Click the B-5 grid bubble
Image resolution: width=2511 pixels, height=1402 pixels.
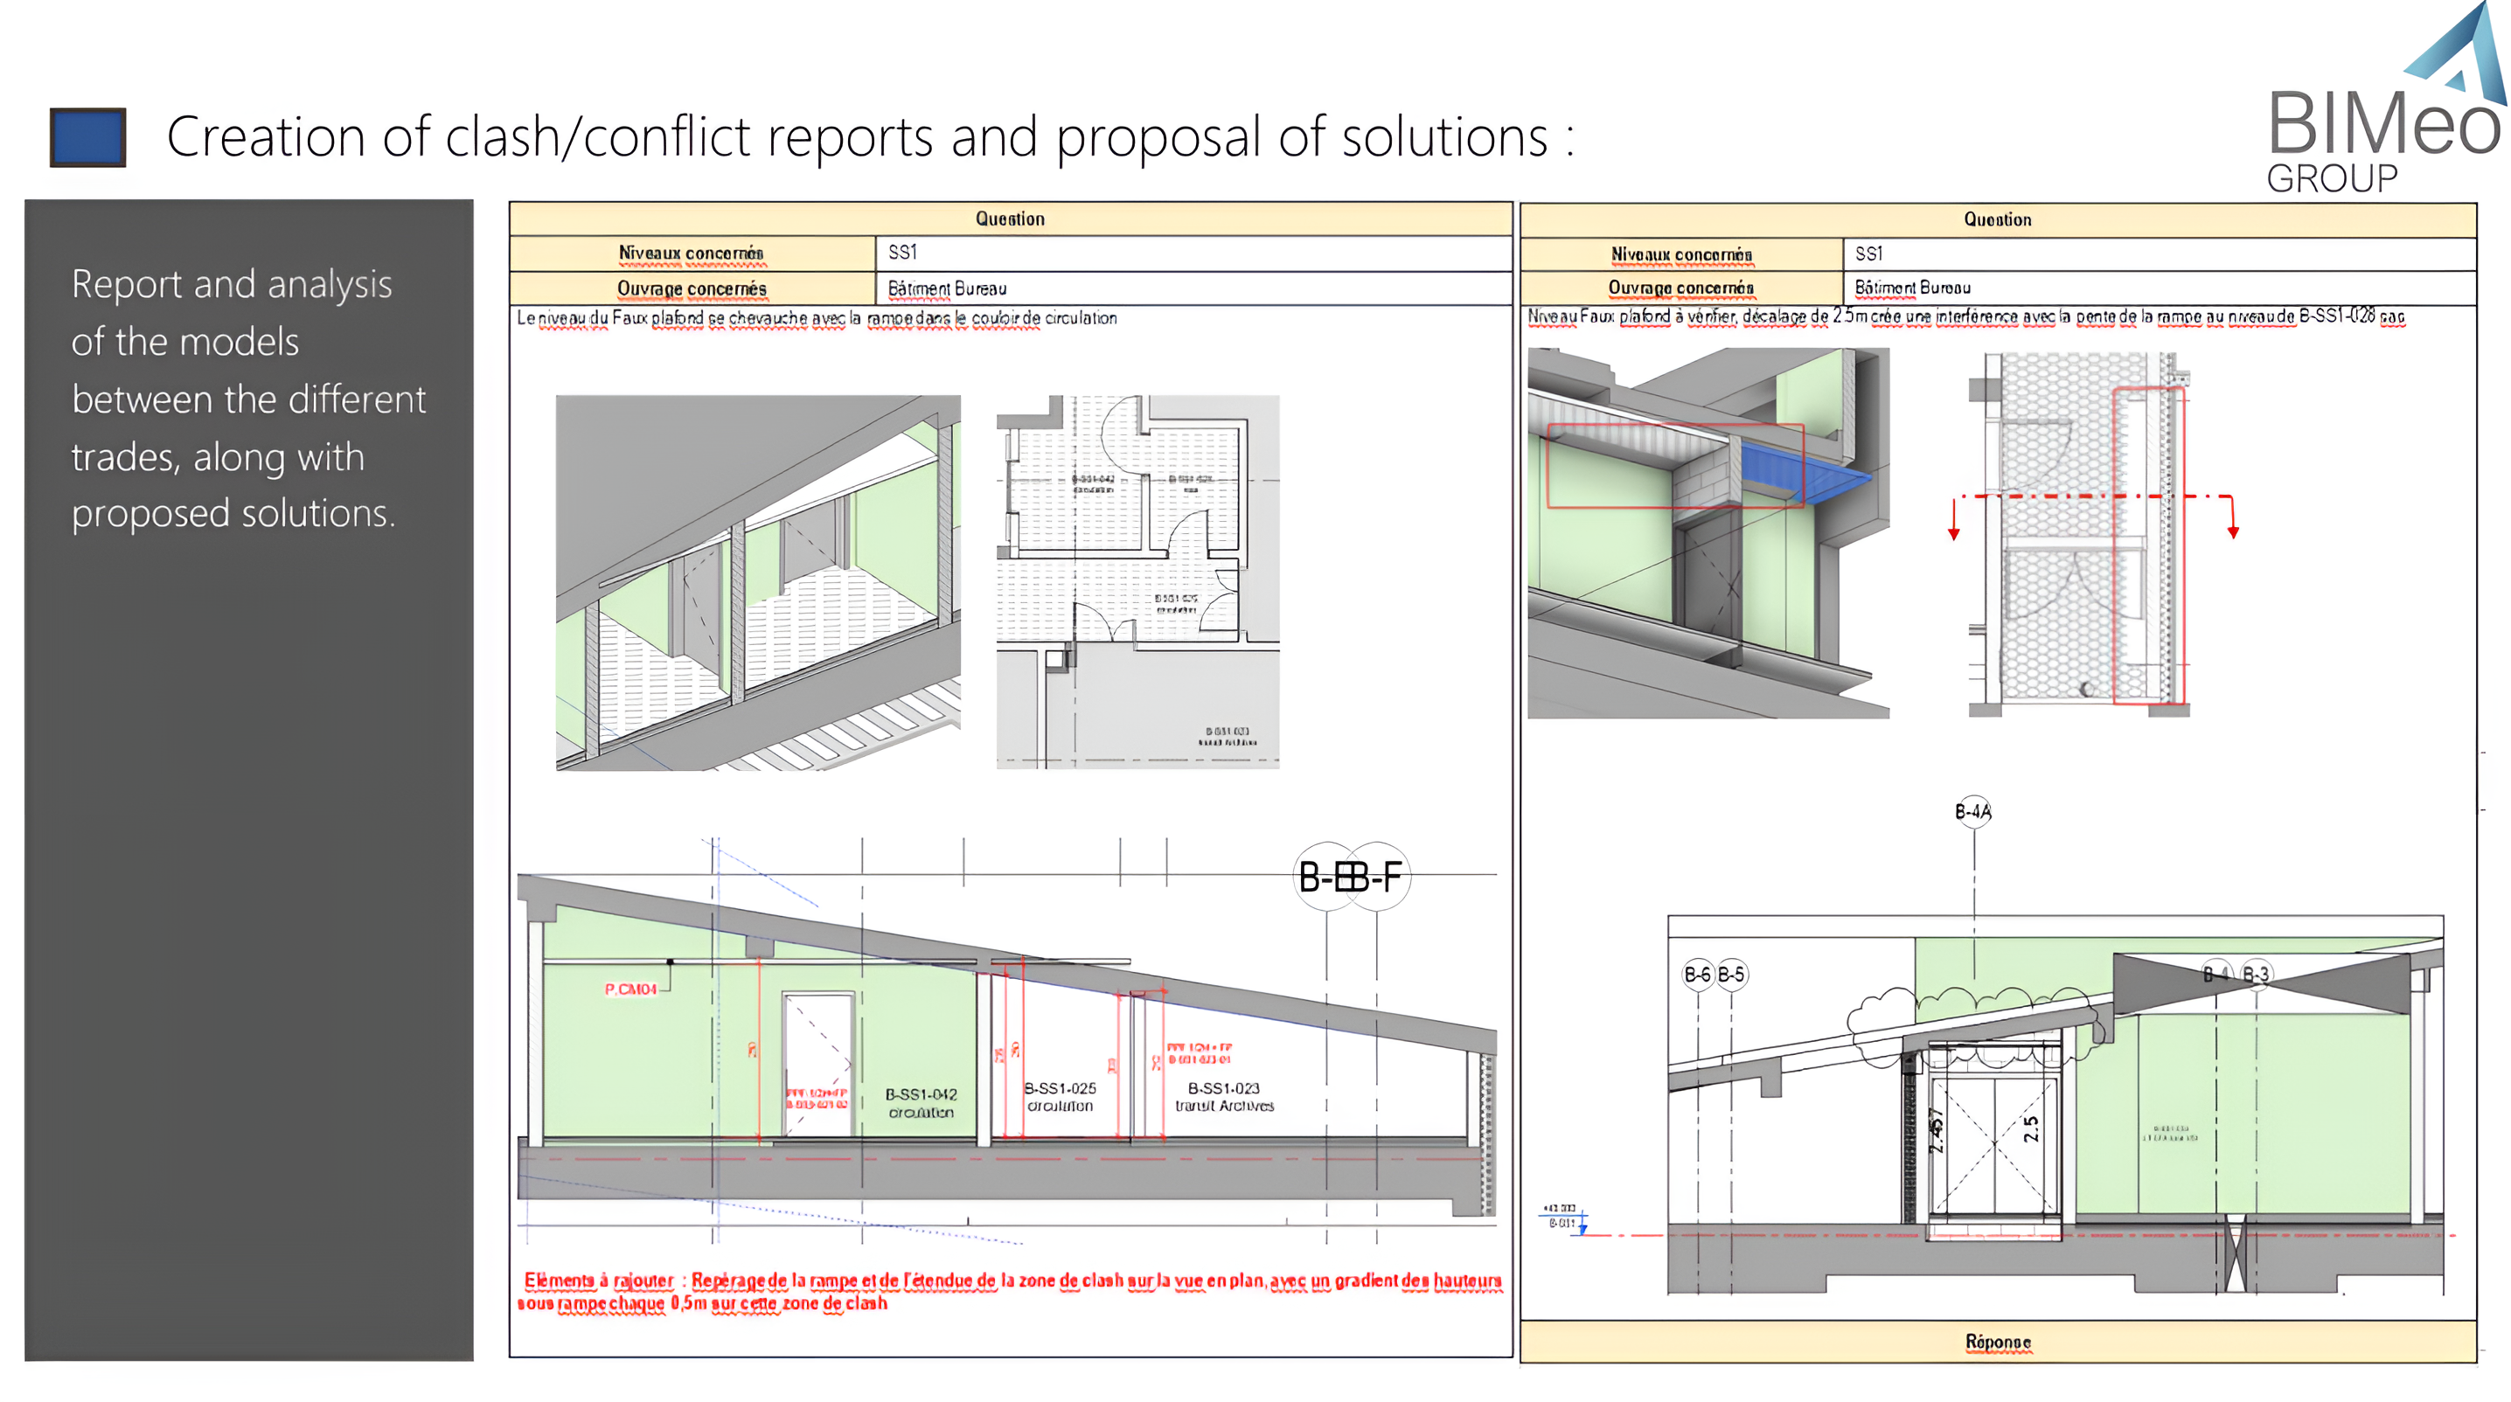point(1731,975)
